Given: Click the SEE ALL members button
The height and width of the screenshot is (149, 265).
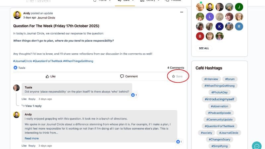Looking at the screenshot, I should click(x=204, y=48).
